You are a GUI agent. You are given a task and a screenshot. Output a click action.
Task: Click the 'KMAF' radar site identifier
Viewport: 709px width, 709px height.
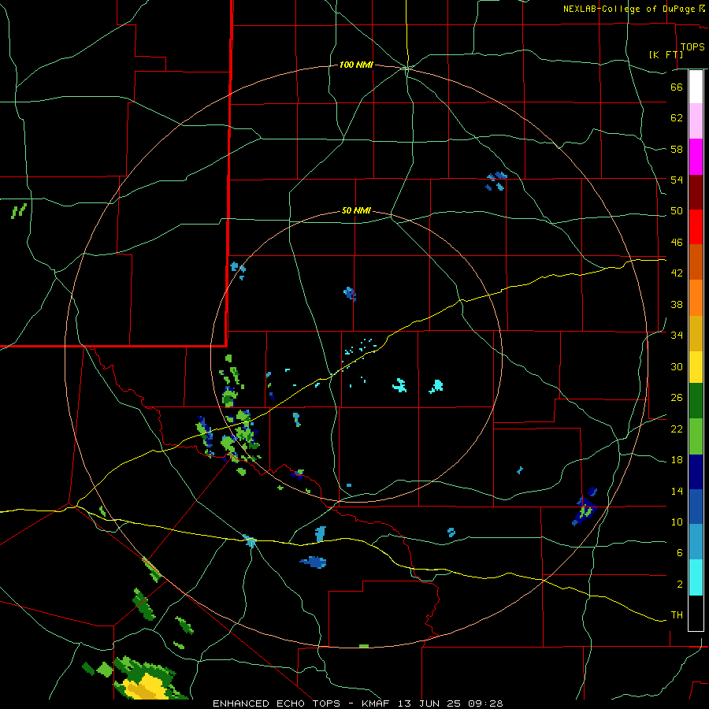coord(376,703)
